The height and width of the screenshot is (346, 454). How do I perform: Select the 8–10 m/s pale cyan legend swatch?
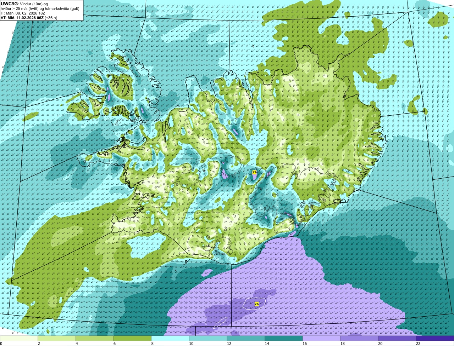[x=170, y=338]
